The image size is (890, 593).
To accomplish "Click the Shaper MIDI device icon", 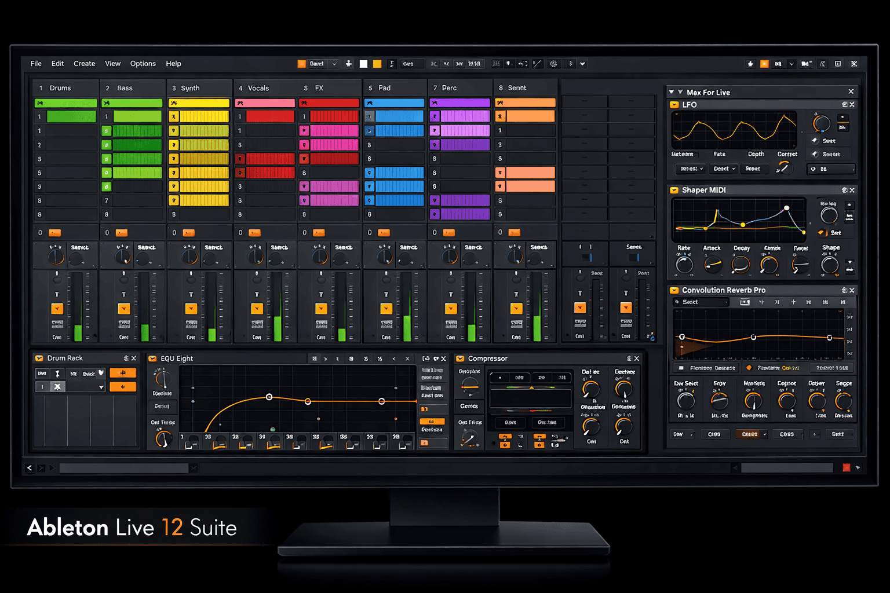I will [674, 190].
